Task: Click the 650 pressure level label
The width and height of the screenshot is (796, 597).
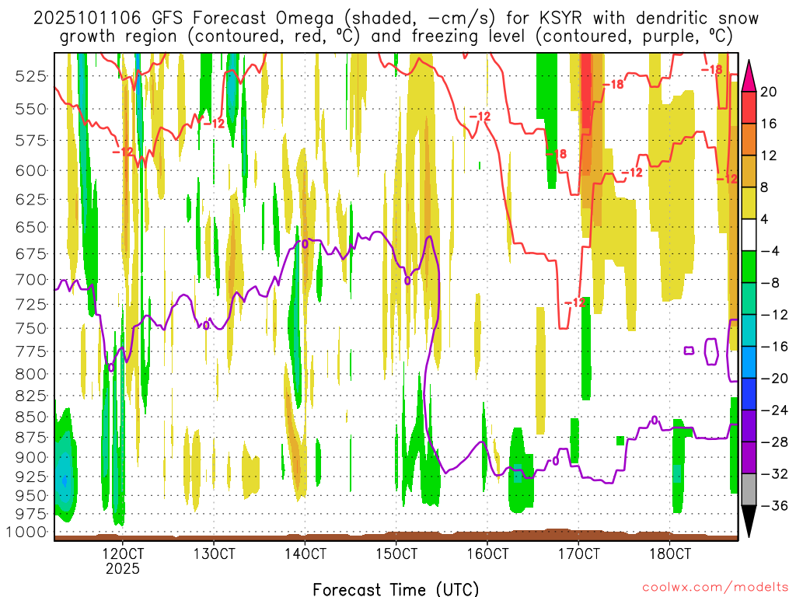Action: [31, 227]
